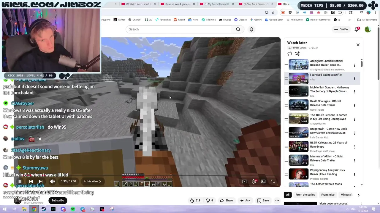Screen dimensions: 380x213
Task: Seek using the video progress bar
Action: 146,176
